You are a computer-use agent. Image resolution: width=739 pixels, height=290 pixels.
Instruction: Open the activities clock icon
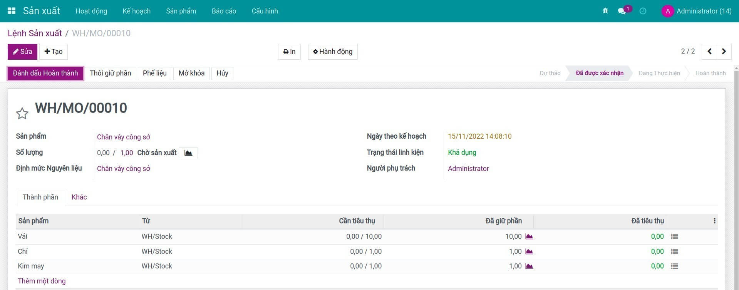(643, 11)
